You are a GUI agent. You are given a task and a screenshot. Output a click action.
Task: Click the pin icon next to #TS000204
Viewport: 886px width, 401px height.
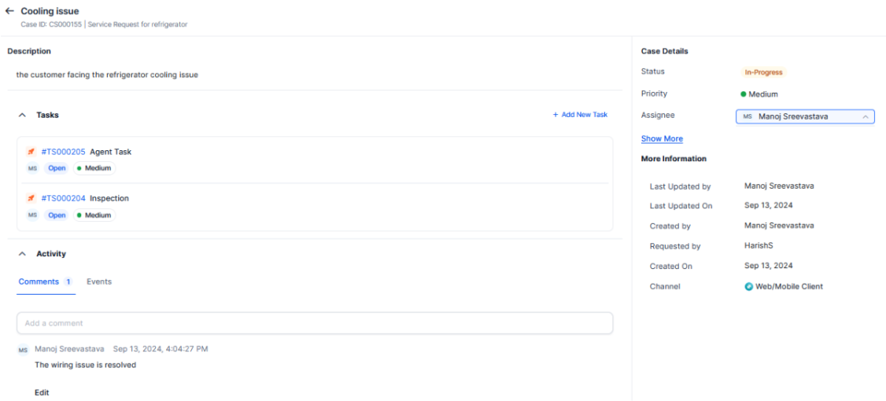pos(31,198)
